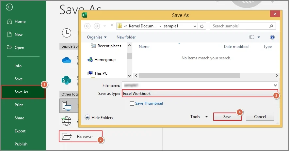The width and height of the screenshot is (289, 151).
Task: Click the change view icon
Action: coord(251,37)
